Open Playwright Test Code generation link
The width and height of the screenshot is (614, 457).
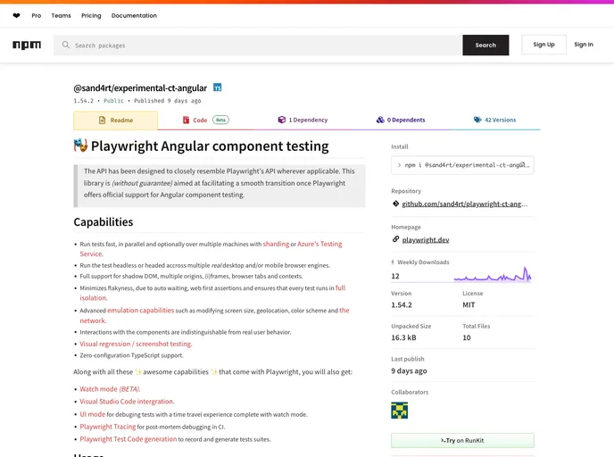pyautogui.click(x=129, y=439)
